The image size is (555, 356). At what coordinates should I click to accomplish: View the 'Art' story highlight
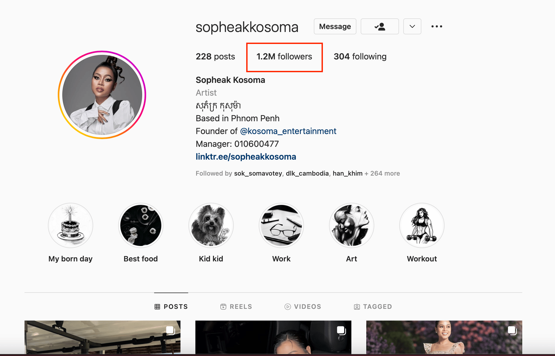tap(352, 225)
